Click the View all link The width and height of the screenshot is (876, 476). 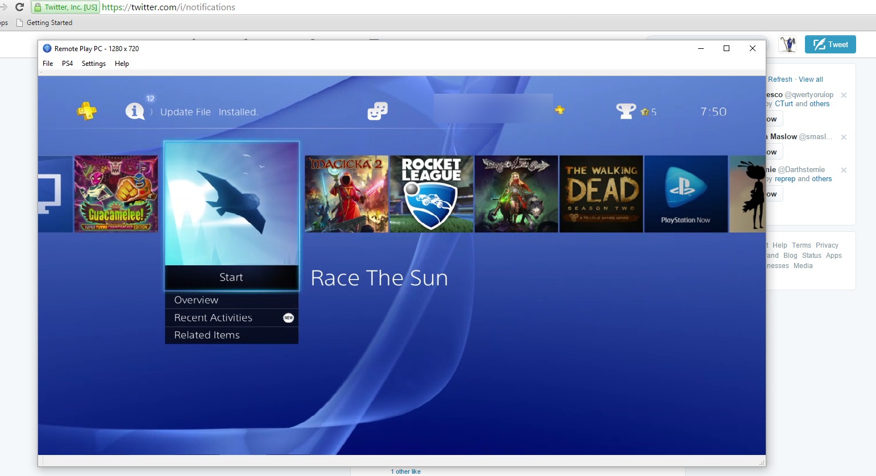811,80
